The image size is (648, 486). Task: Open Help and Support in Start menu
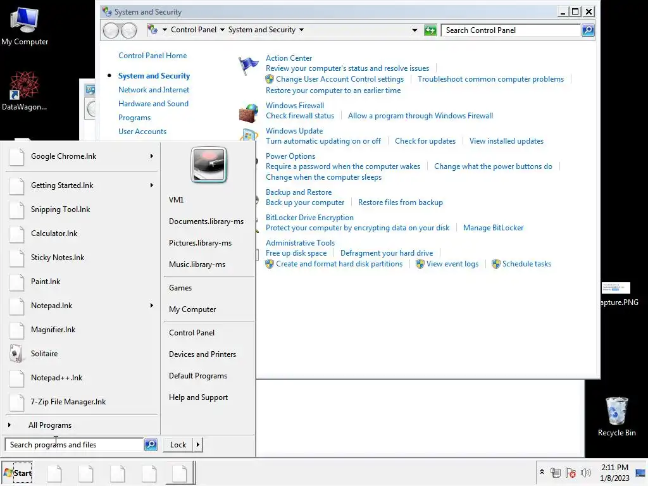click(x=198, y=397)
